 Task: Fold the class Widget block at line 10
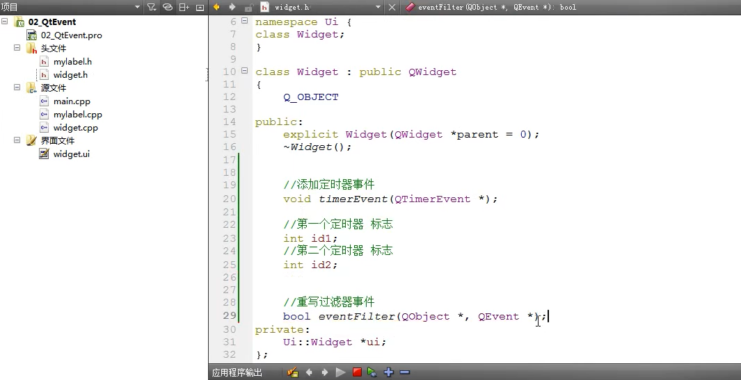pyautogui.click(x=244, y=71)
